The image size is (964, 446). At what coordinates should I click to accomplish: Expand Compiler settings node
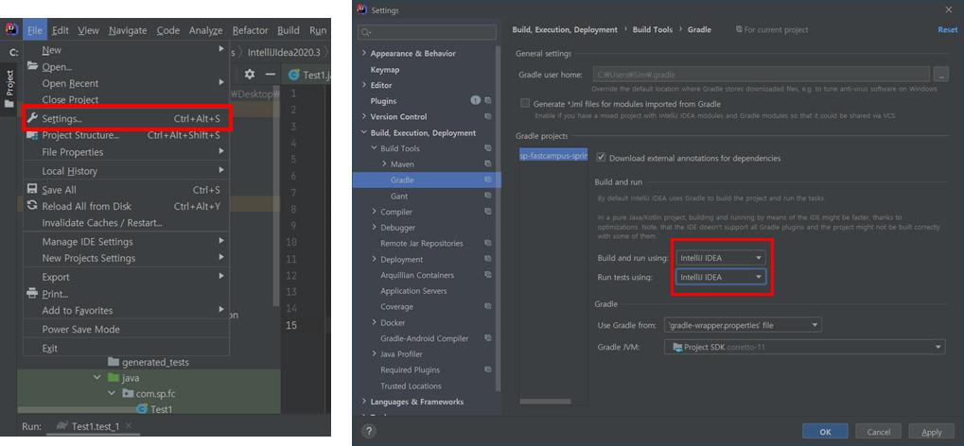[x=374, y=212]
